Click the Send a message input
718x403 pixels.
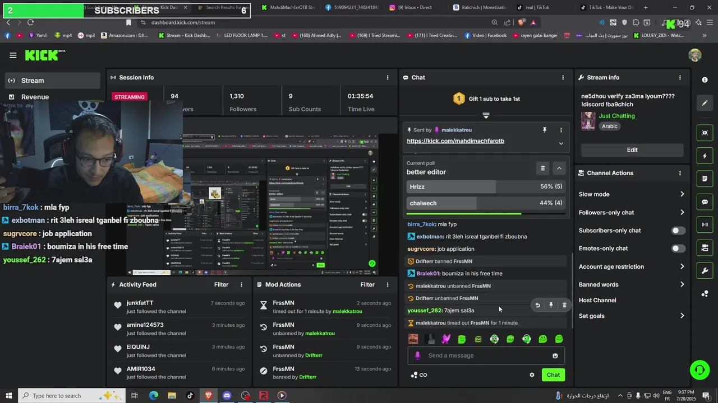[486, 355]
